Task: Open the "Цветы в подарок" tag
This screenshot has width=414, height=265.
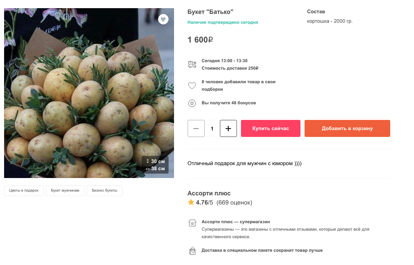Action: [24, 191]
